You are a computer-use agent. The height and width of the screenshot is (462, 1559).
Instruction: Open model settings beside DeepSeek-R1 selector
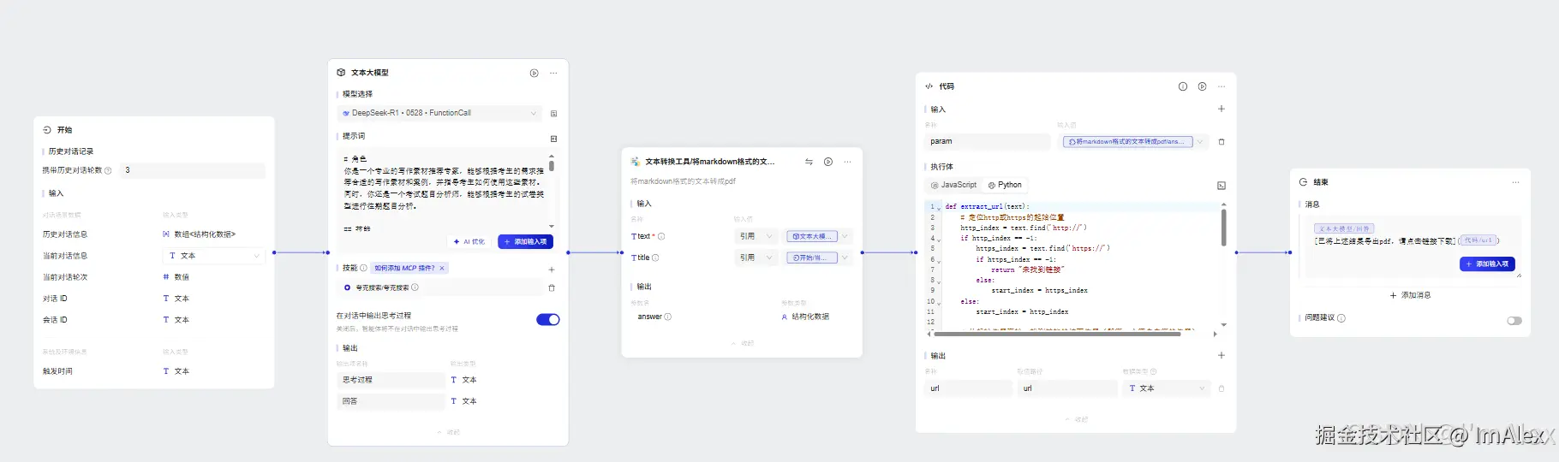click(553, 113)
